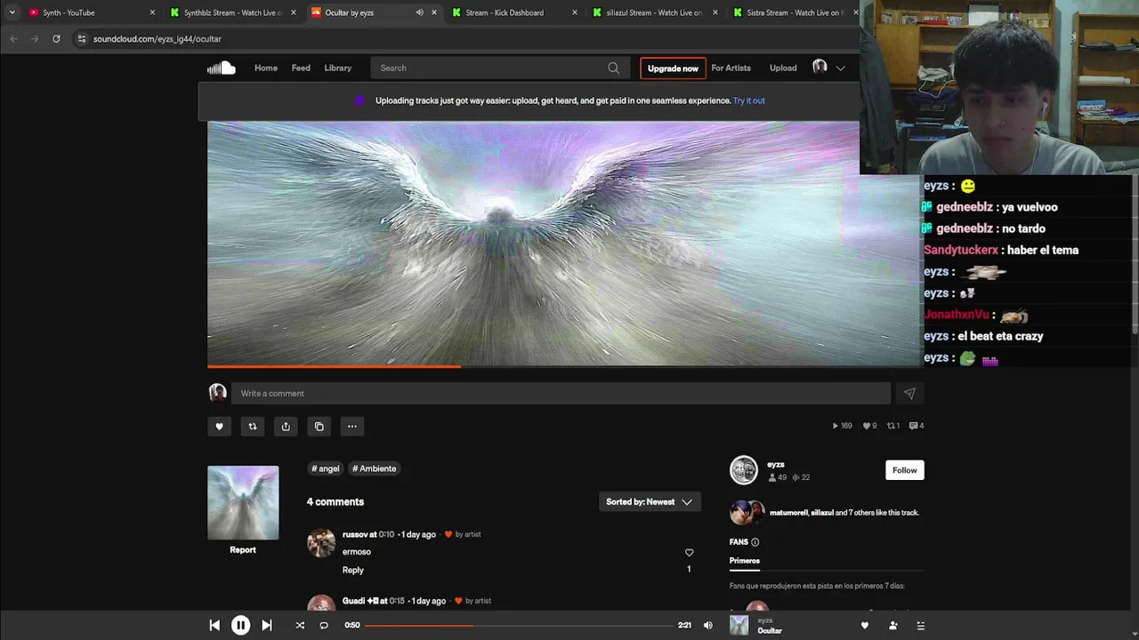Open For Artists page
This screenshot has height=640, width=1139.
(731, 68)
